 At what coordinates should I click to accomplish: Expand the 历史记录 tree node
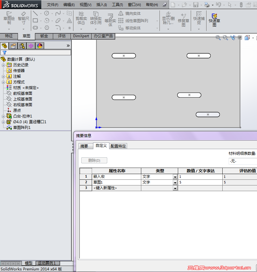(x=3, y=65)
